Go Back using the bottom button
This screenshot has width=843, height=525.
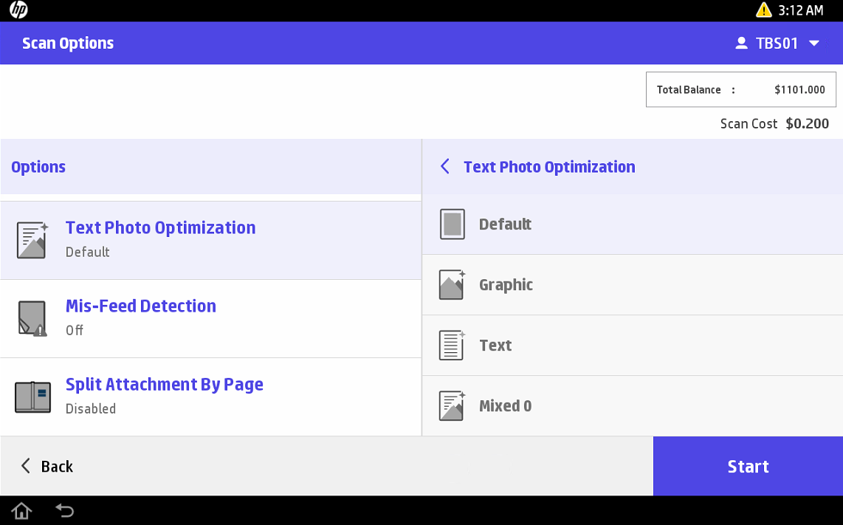[47, 467]
